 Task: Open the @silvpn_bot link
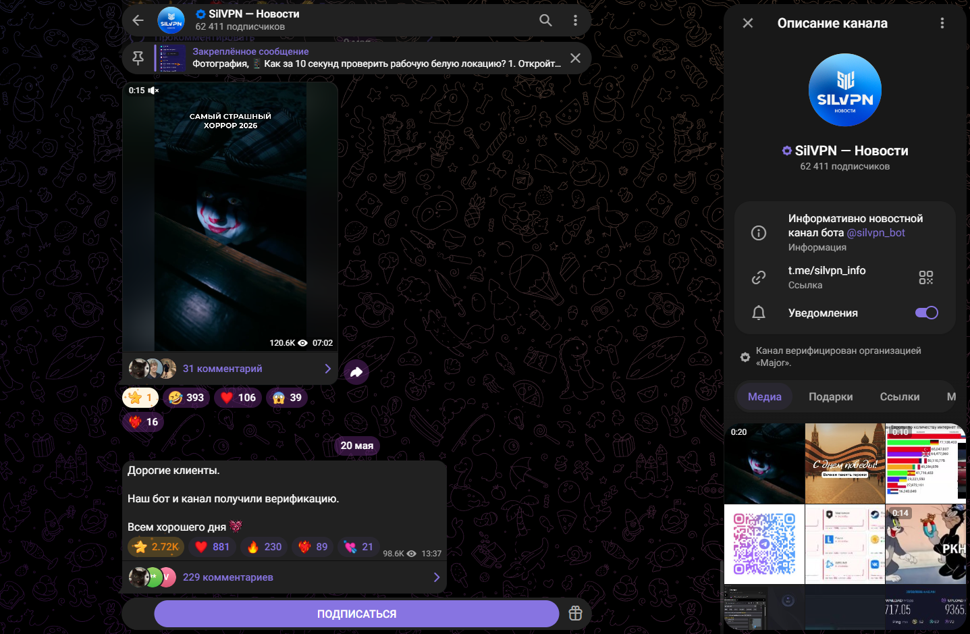(x=876, y=232)
